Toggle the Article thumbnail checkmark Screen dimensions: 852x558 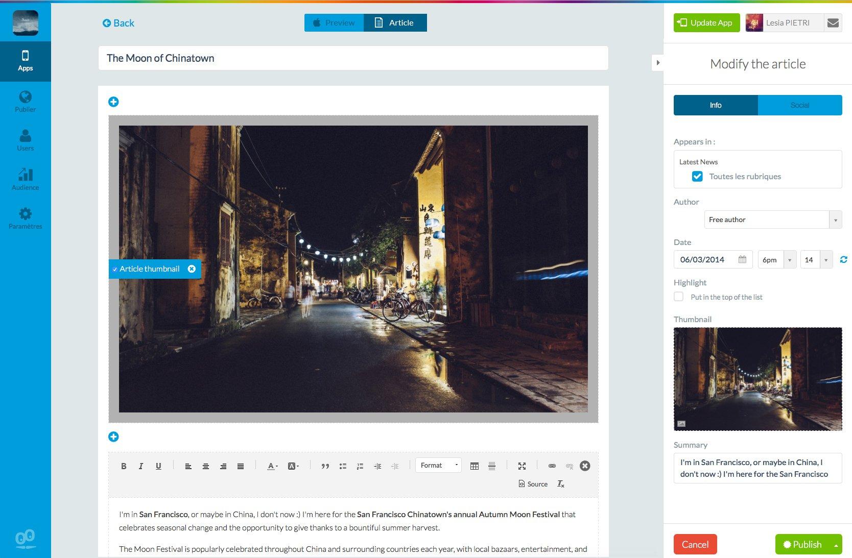coord(115,269)
